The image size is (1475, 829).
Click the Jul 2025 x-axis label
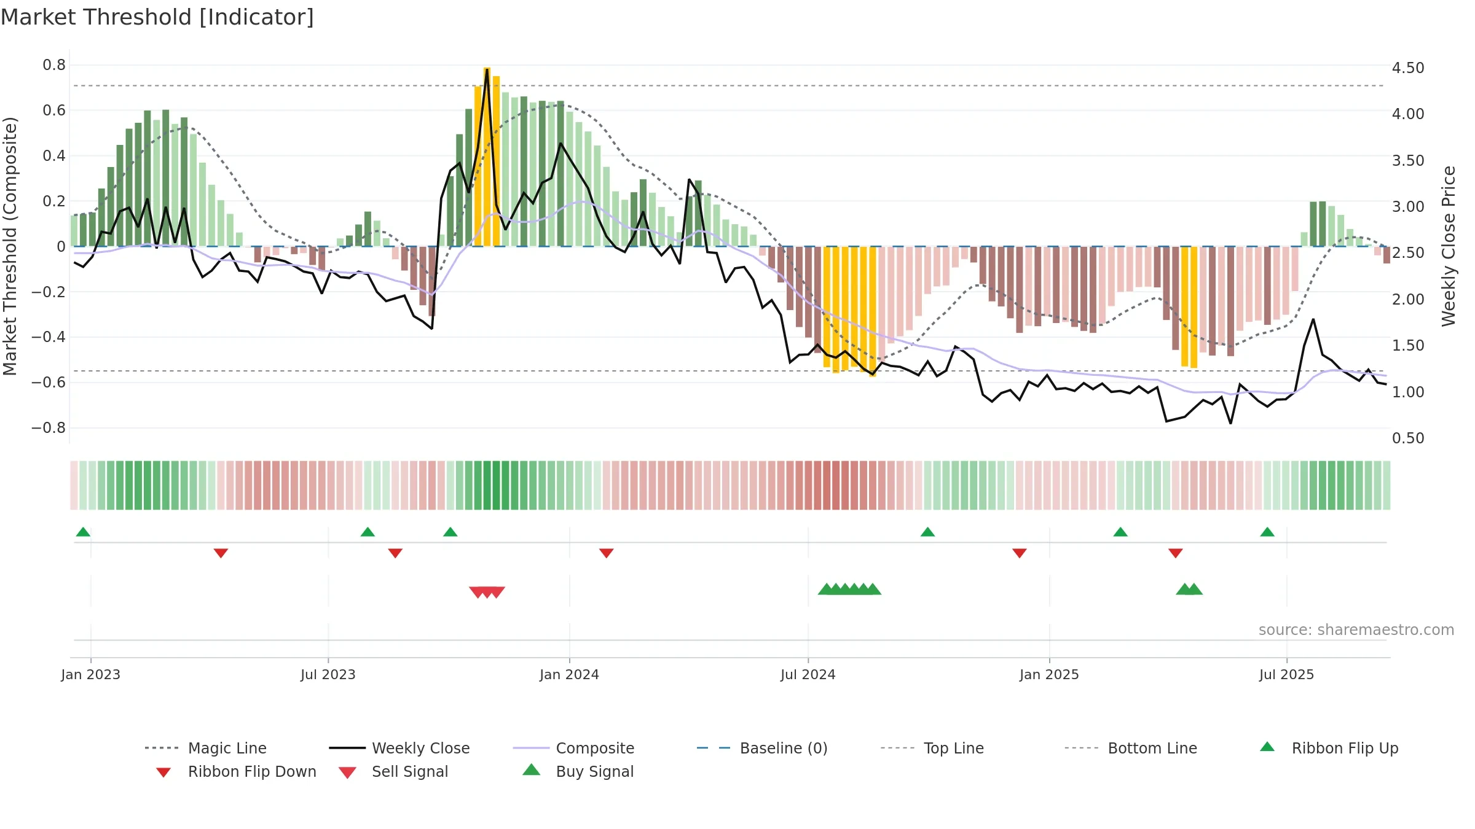pyautogui.click(x=1286, y=674)
